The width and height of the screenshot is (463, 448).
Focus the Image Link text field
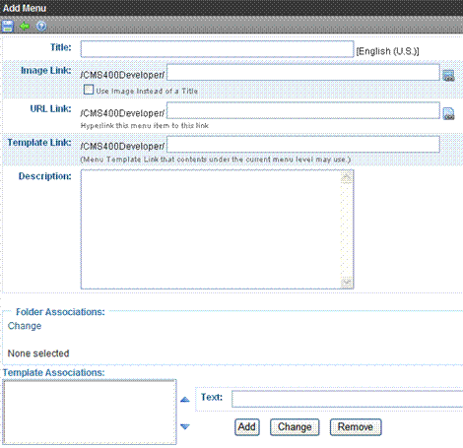[x=303, y=72]
